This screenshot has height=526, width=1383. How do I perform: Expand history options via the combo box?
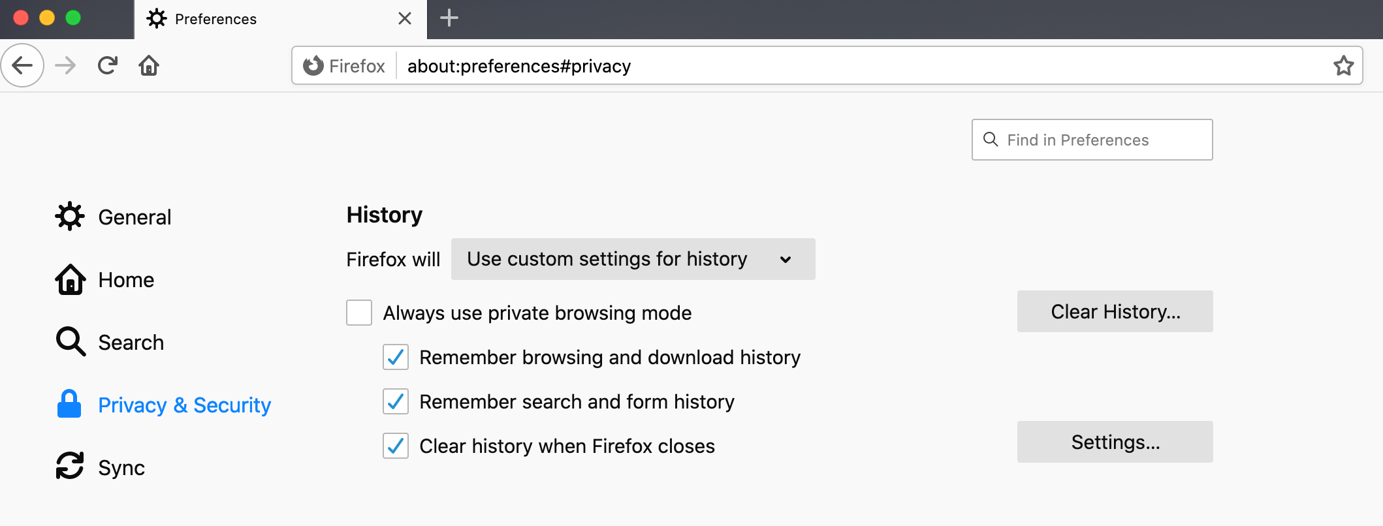click(632, 259)
